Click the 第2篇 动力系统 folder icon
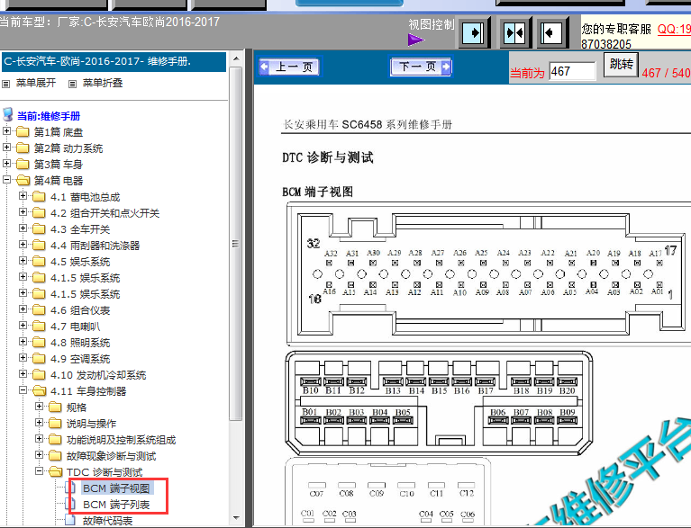691x528 pixels. pyautogui.click(x=23, y=148)
